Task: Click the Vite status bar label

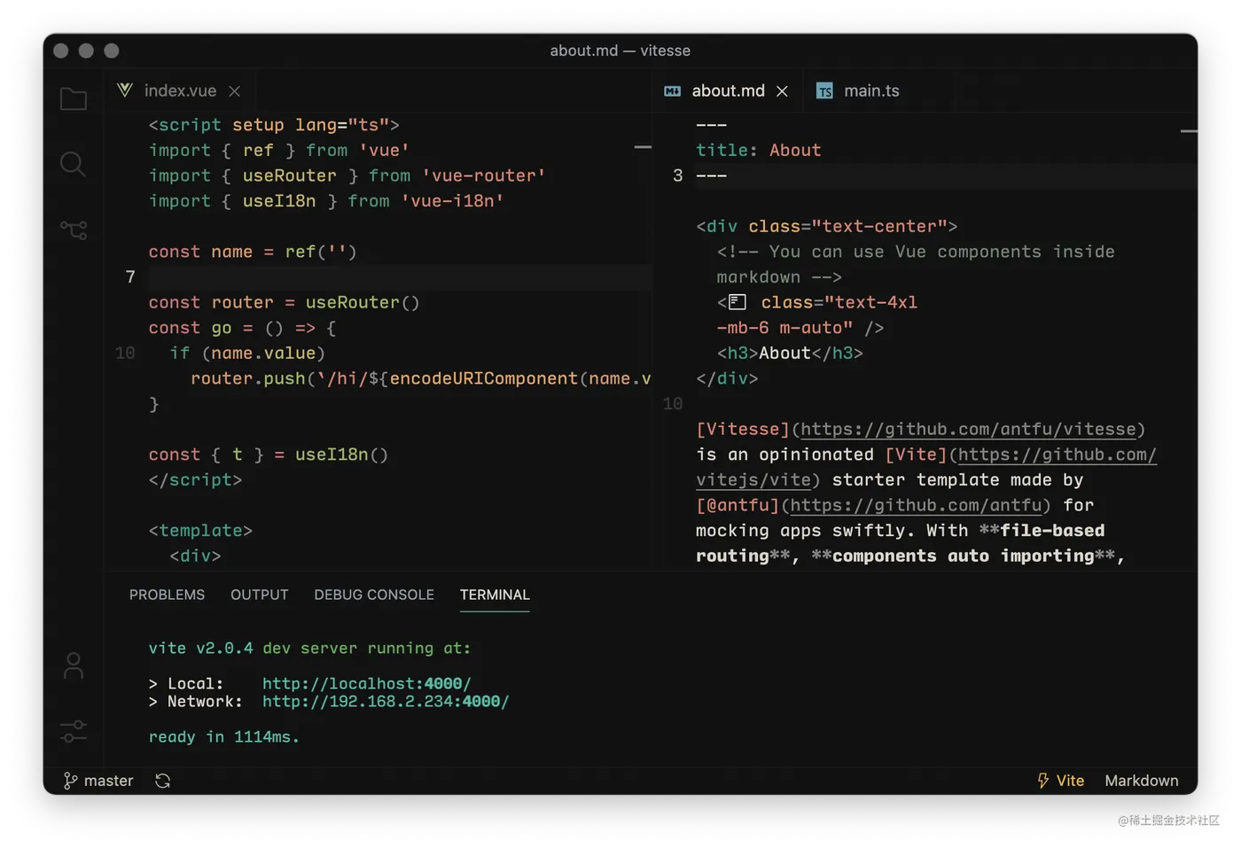Action: pyautogui.click(x=1070, y=781)
